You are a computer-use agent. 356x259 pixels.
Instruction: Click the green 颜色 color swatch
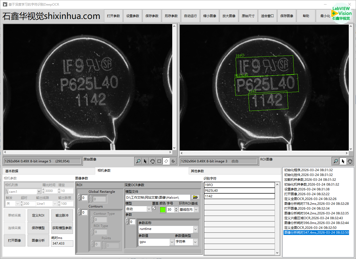coord(163,210)
